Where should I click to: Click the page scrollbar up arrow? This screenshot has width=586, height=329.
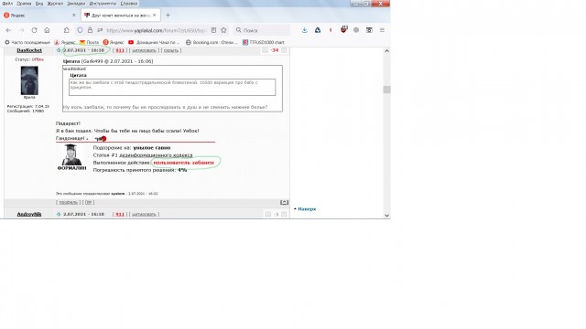(x=386, y=51)
